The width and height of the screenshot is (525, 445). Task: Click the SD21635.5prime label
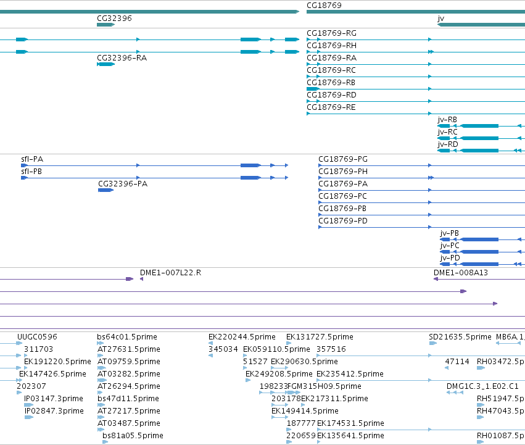460,337
